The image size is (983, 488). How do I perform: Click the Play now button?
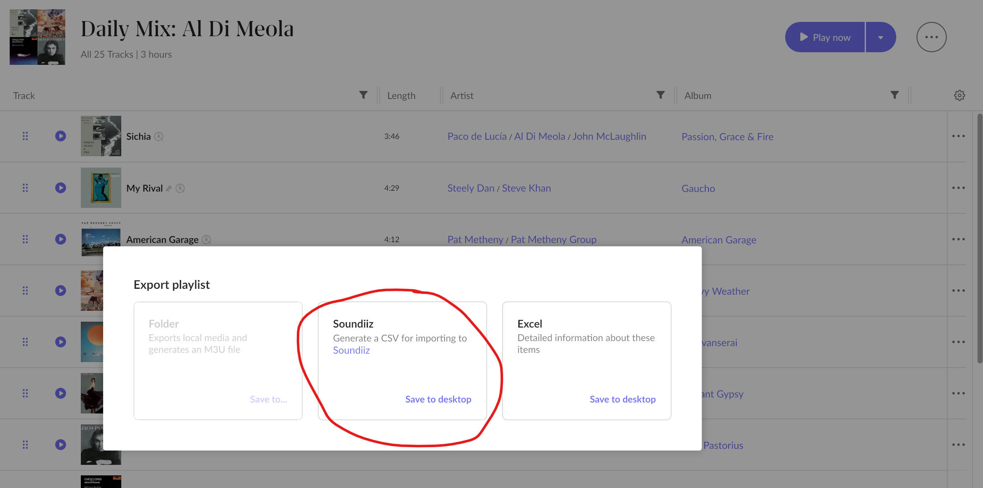click(825, 37)
